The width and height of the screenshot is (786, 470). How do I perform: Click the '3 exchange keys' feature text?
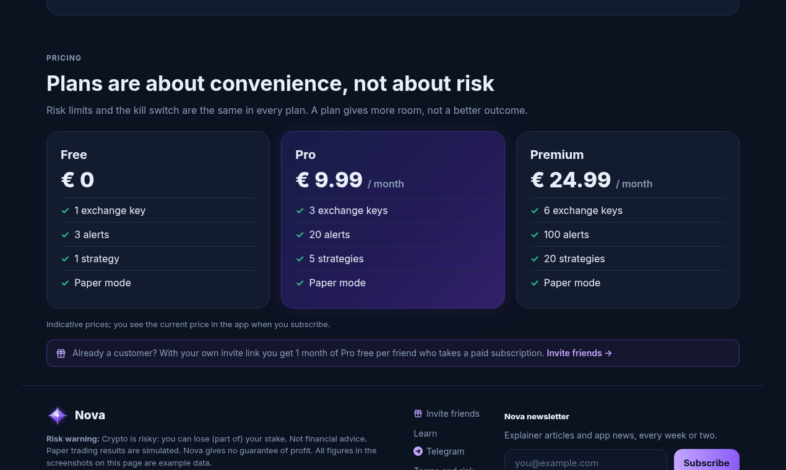[348, 210]
